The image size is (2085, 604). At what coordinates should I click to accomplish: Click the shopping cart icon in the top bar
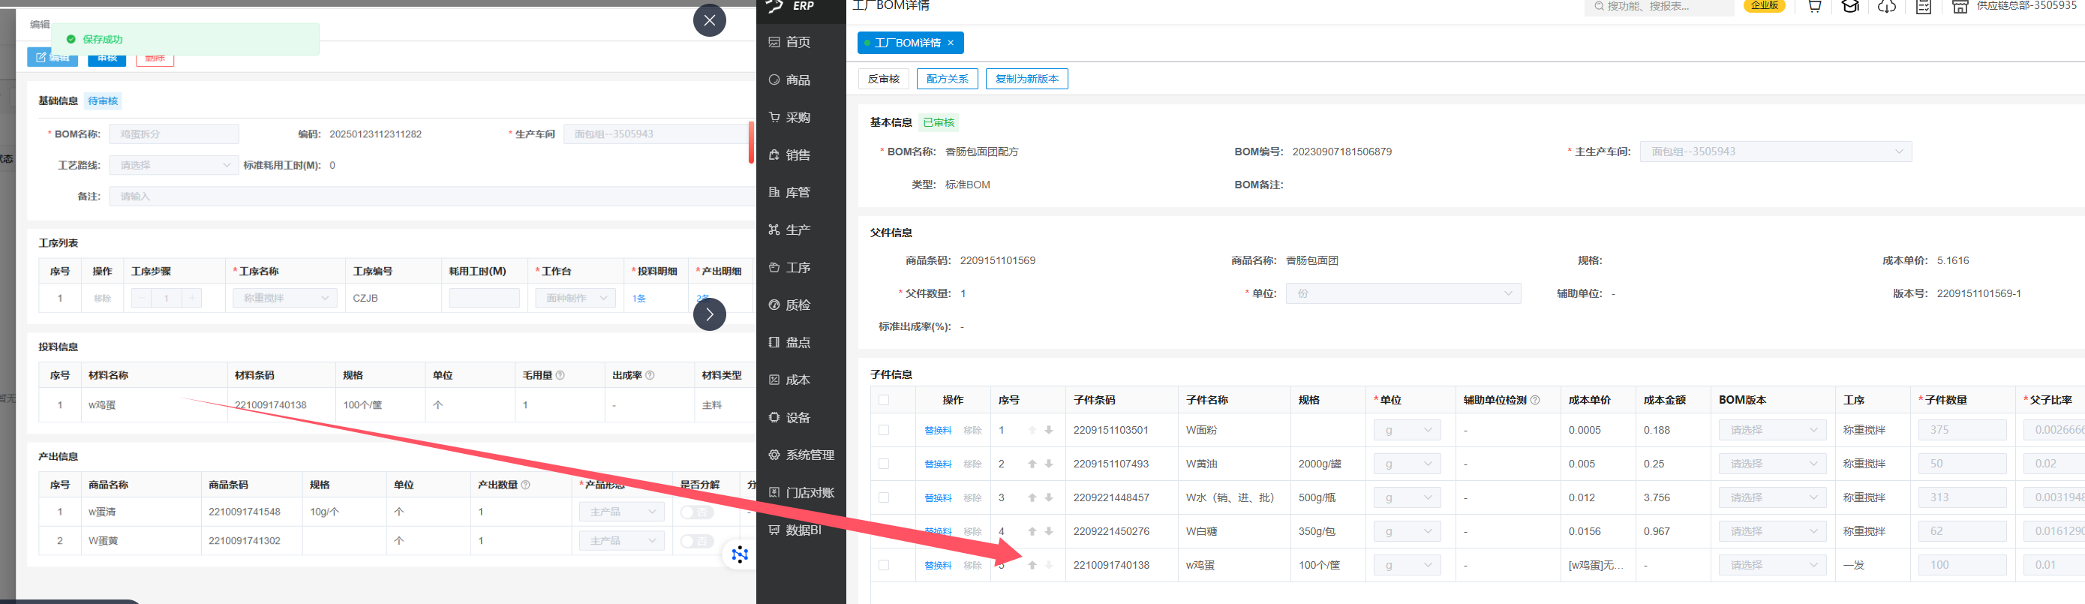click(1814, 7)
